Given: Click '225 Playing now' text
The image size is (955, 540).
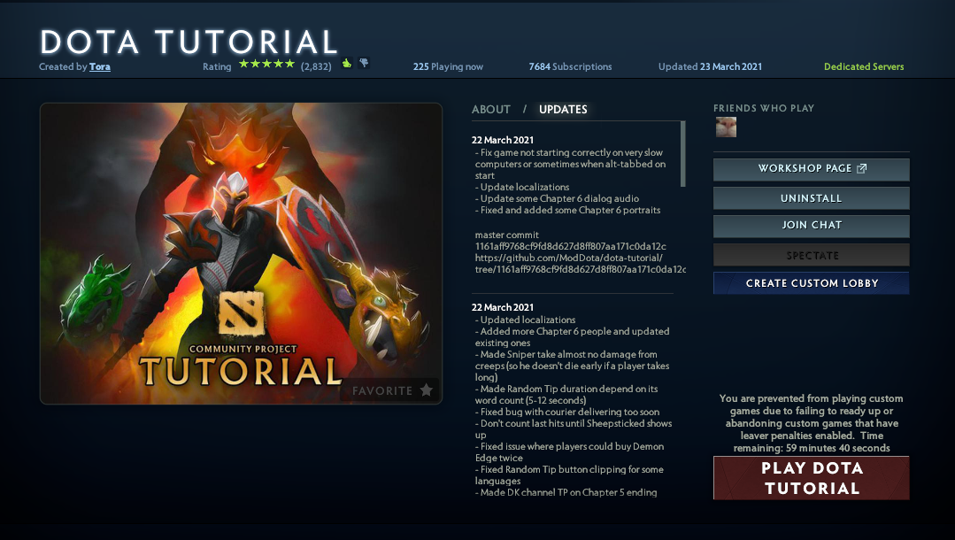Looking at the screenshot, I should (x=448, y=66).
